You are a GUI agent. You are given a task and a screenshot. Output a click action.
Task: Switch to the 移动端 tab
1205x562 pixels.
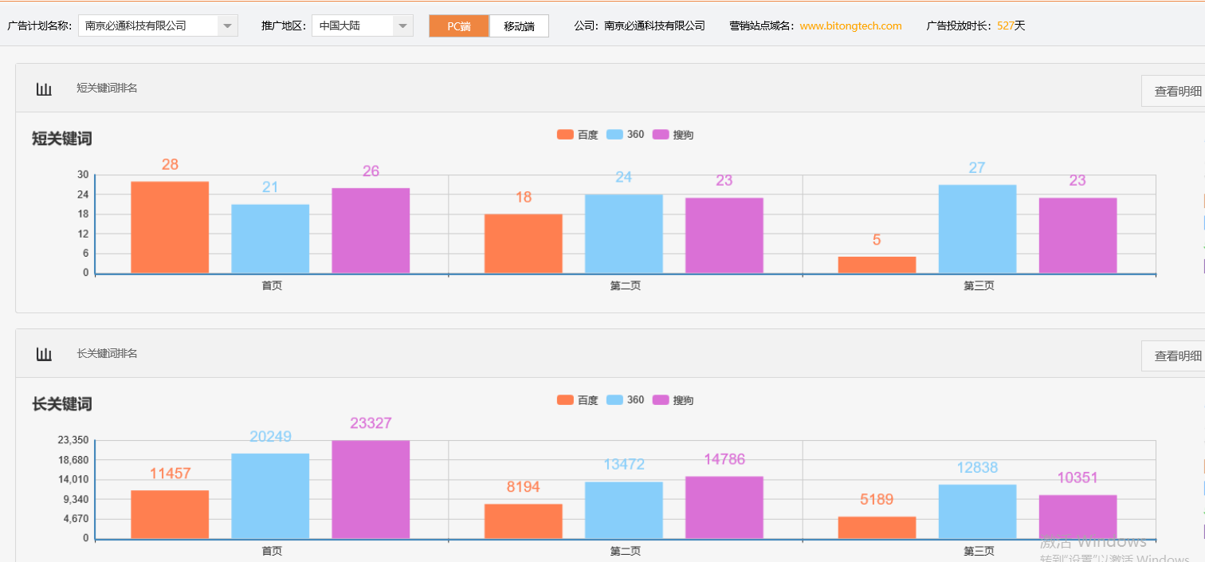[x=519, y=26]
